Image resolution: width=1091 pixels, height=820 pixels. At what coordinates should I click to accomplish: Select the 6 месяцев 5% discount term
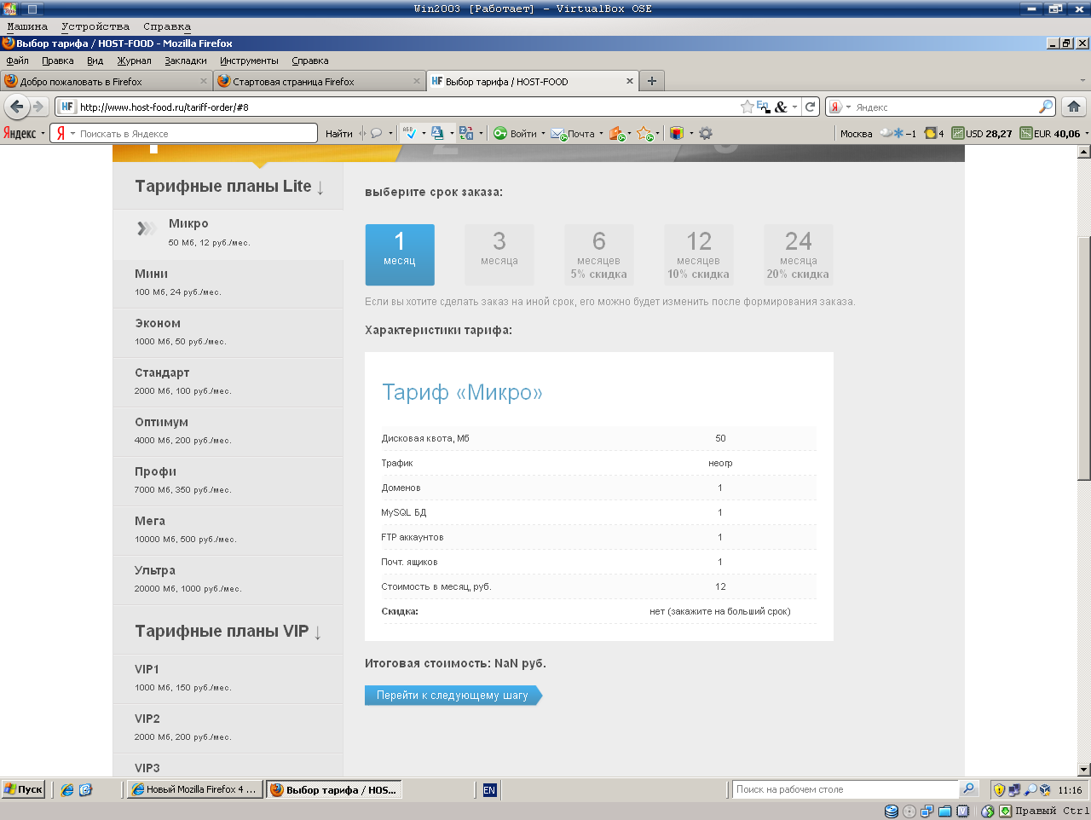[x=599, y=255]
